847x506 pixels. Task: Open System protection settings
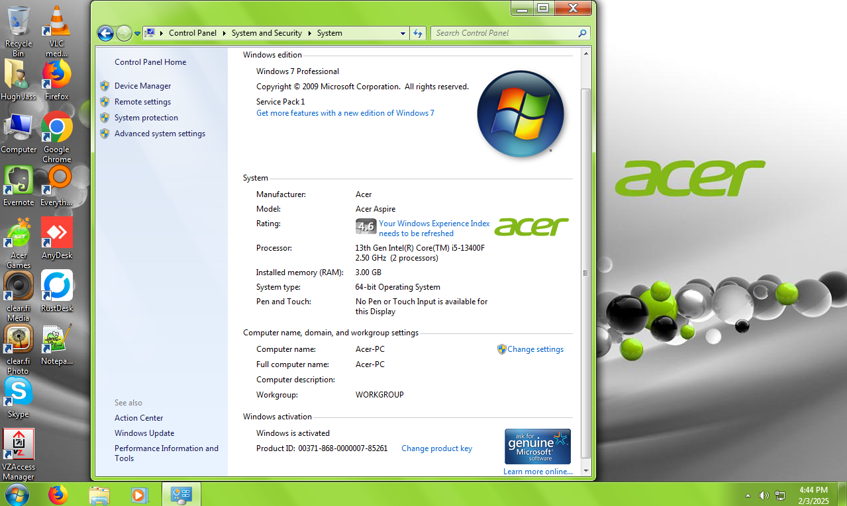pyautogui.click(x=145, y=117)
